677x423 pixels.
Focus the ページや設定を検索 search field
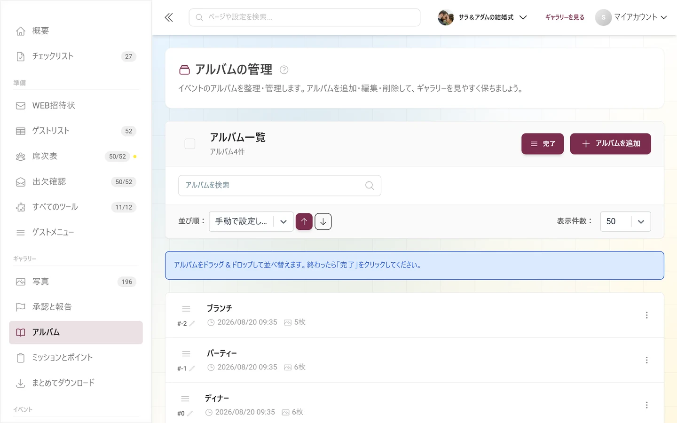[x=305, y=17]
